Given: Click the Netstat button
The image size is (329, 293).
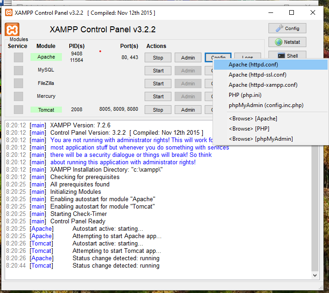Looking at the screenshot, I should tap(287, 42).
